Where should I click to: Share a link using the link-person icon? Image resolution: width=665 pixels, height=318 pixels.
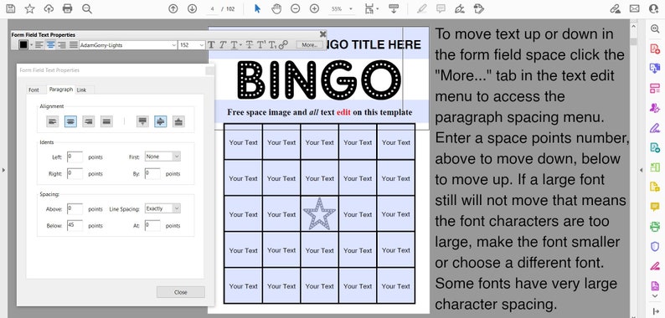pos(615,8)
